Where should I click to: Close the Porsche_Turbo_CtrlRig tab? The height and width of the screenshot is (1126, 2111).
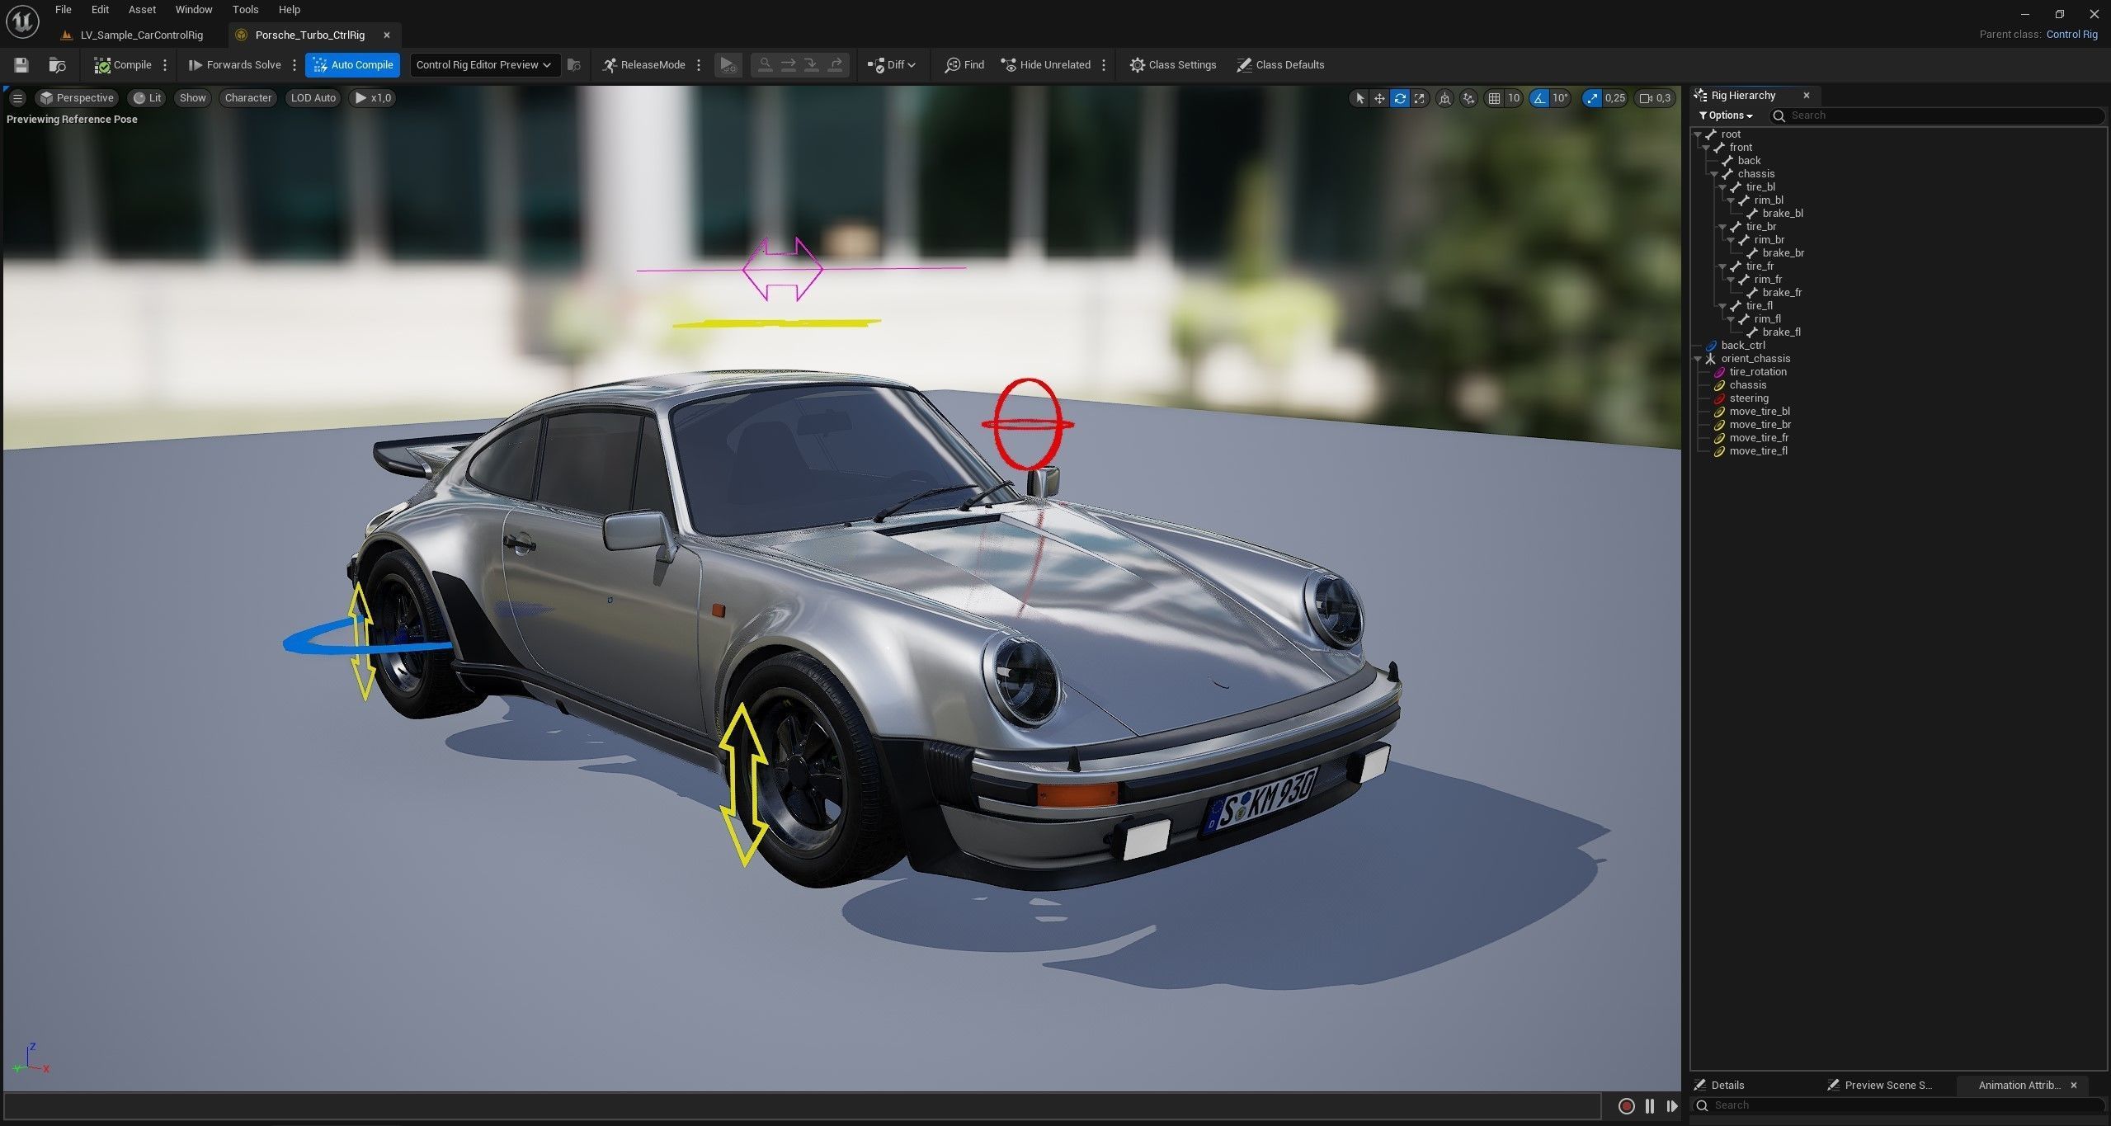tap(386, 35)
